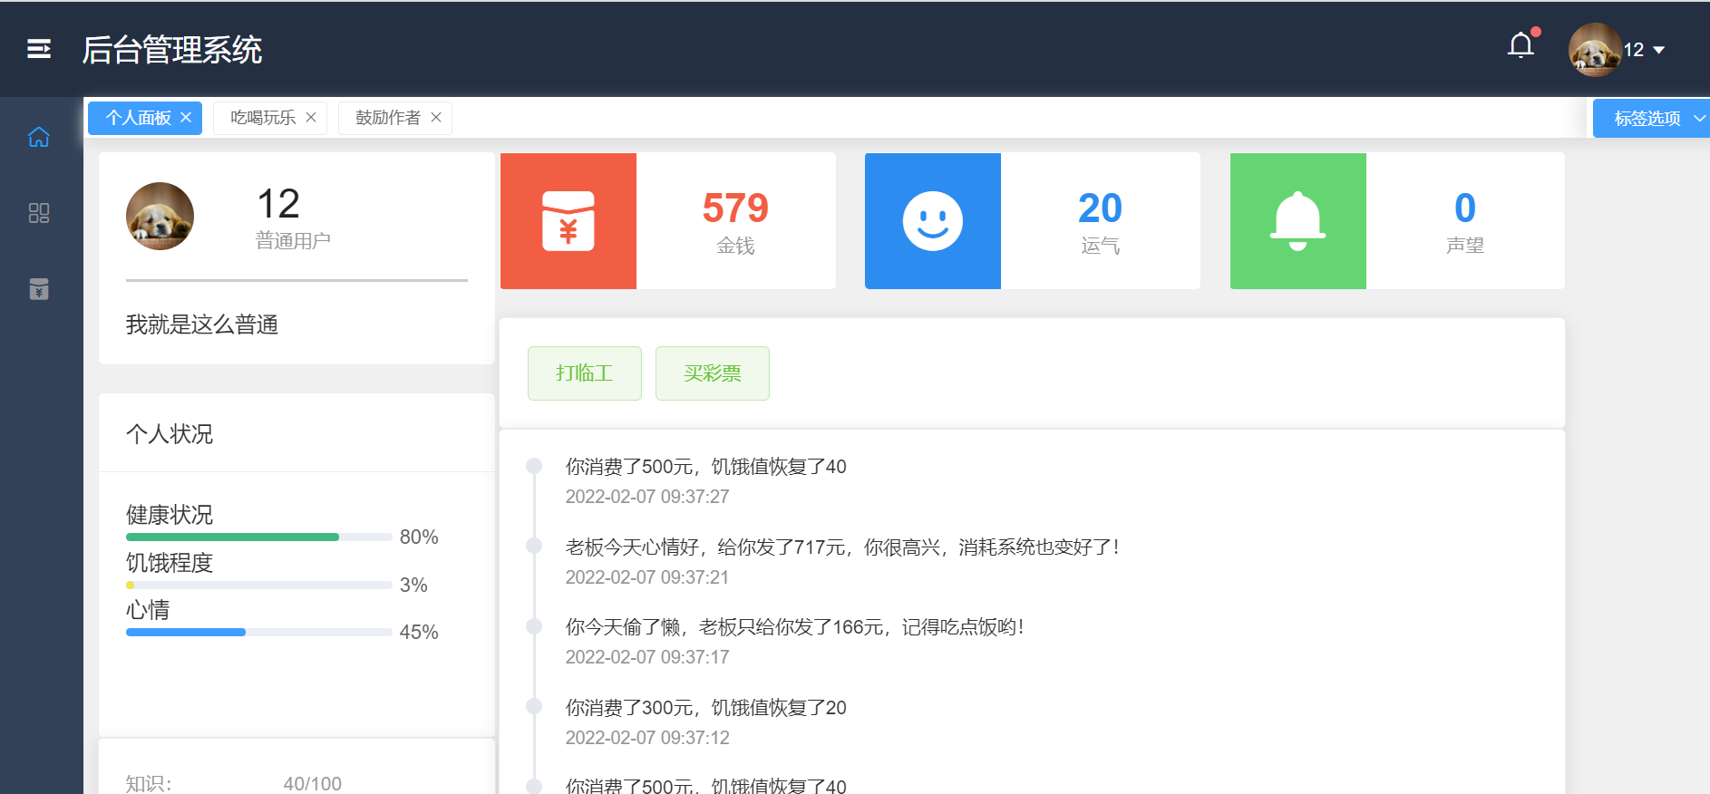Viewport: 1710px width, 794px height.
Task: Click the timestamp 2022-02-07 09:37:27
Action: click(647, 497)
